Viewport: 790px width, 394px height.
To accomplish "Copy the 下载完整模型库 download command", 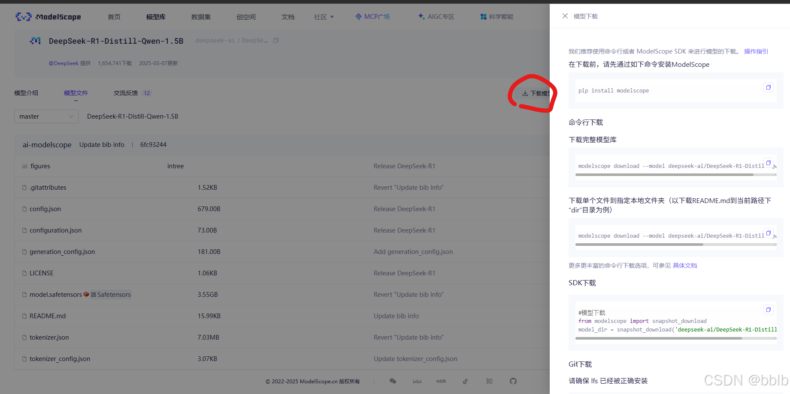I will tap(768, 163).
